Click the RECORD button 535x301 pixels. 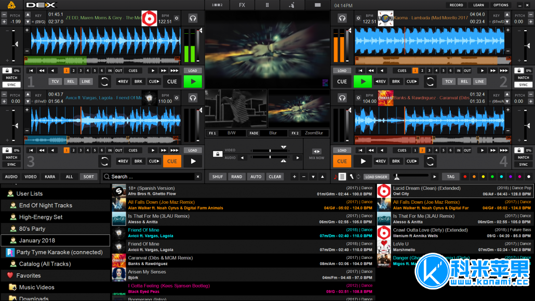tap(456, 5)
